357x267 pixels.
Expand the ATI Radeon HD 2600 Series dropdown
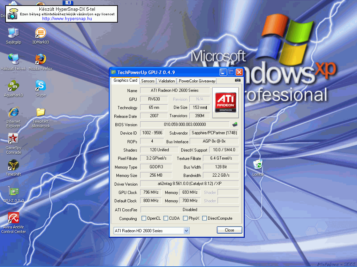tap(186, 231)
